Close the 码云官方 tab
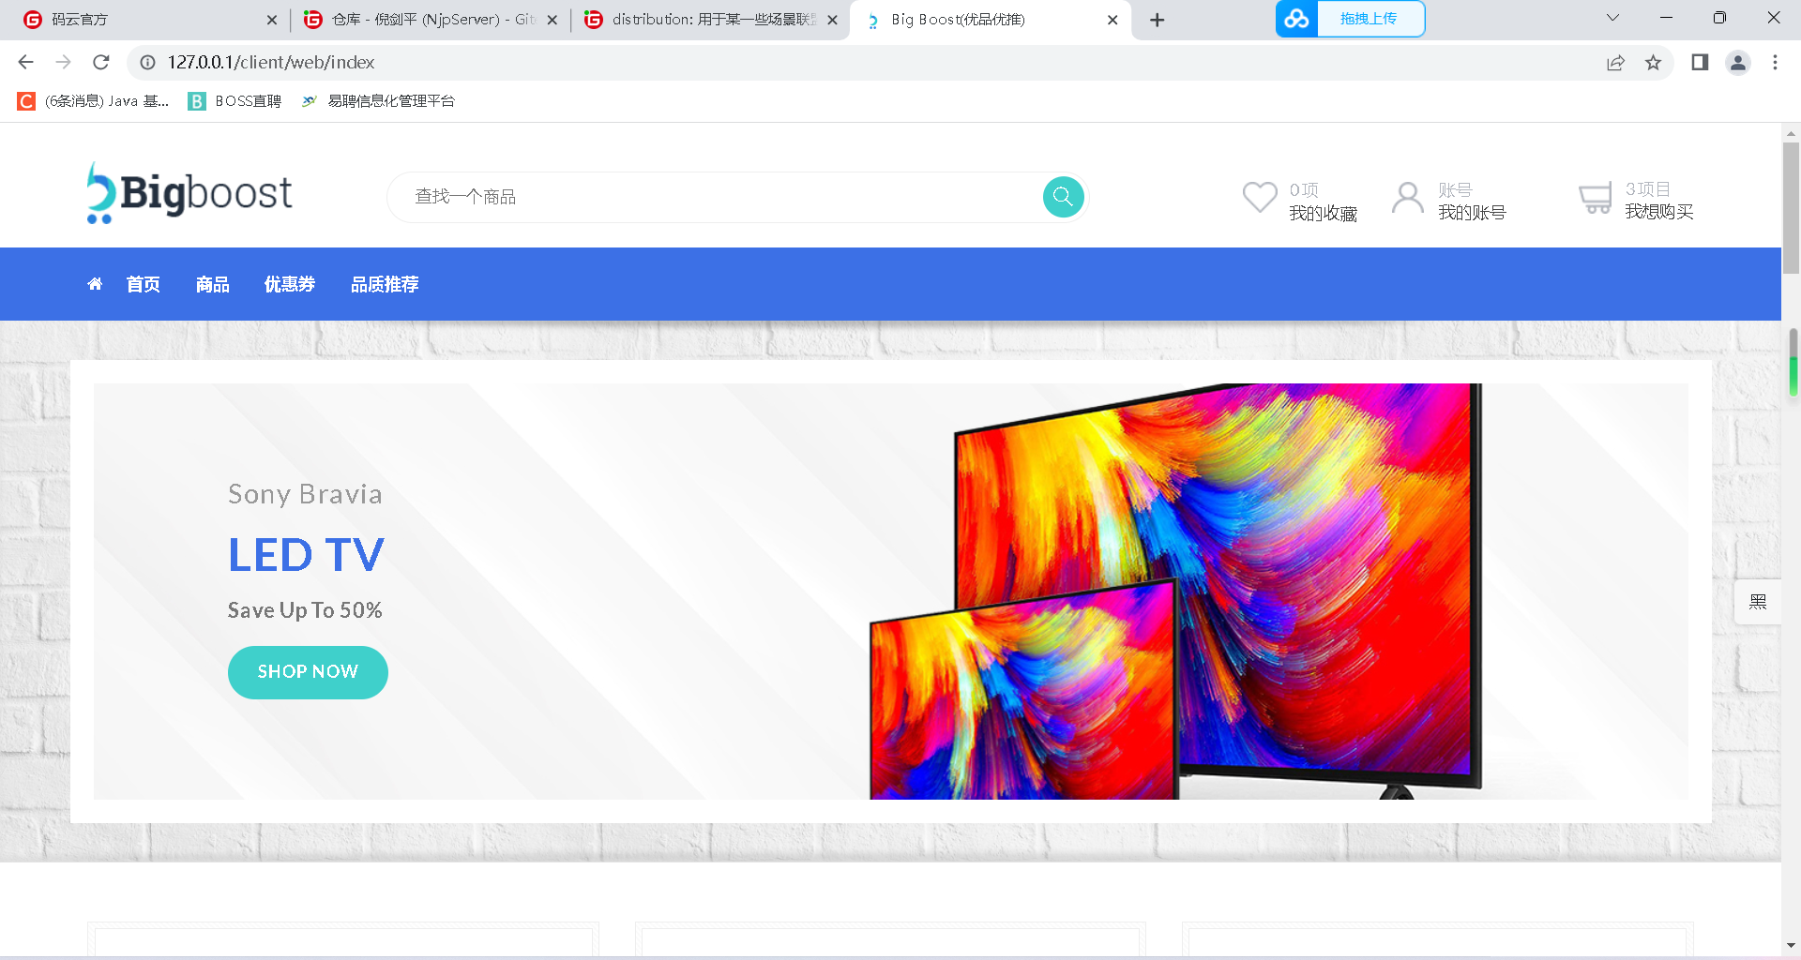The height and width of the screenshot is (960, 1801). tap(272, 20)
